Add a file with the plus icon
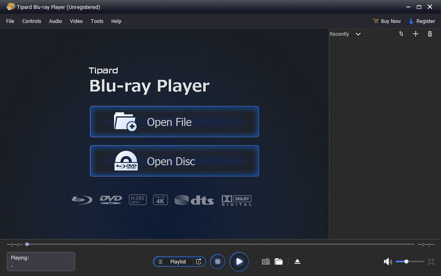Viewport: 441px width, 276px height. click(x=416, y=34)
